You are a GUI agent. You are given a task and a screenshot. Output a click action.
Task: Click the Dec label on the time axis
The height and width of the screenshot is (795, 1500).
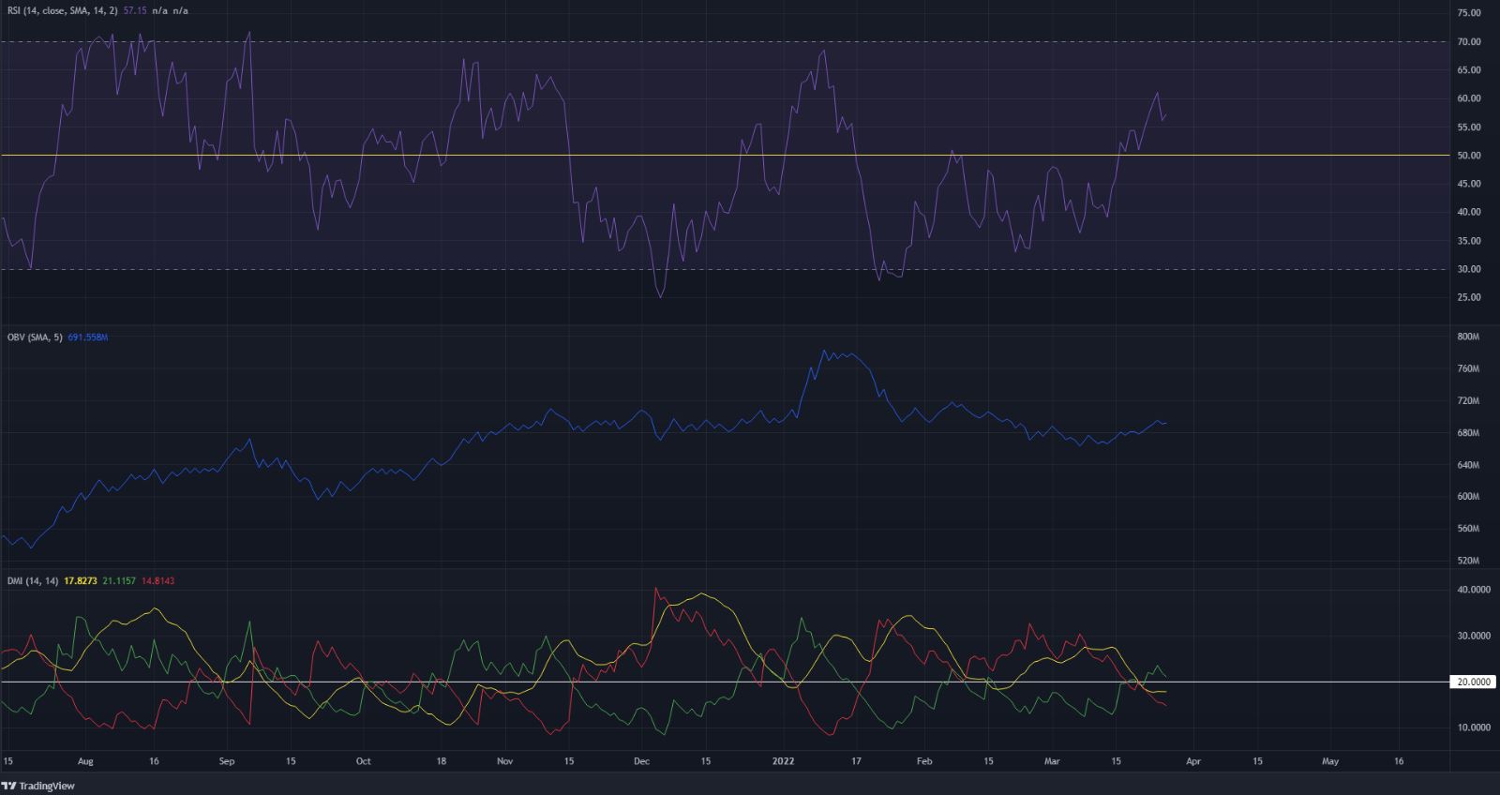tap(640, 761)
